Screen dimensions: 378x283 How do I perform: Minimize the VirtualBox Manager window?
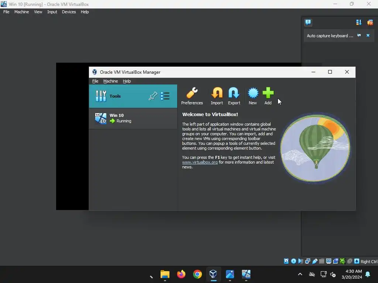click(313, 72)
